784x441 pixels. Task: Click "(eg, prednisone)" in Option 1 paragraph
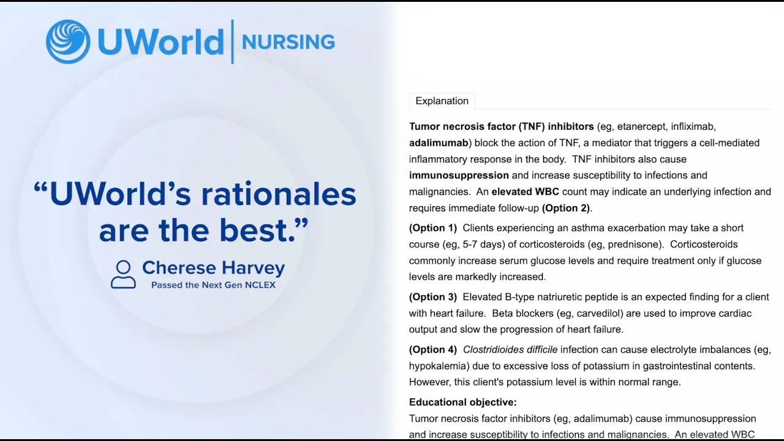coord(626,244)
